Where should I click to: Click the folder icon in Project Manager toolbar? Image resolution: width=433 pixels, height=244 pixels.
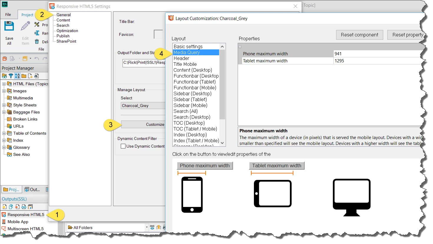24,76
